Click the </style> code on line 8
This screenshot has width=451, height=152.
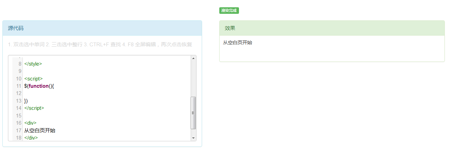33,64
